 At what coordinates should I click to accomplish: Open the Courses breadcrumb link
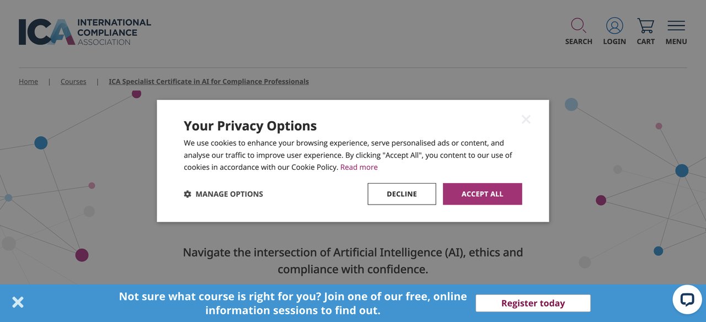tap(73, 81)
